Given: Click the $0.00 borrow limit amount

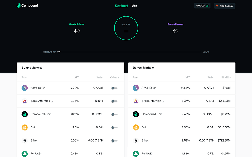Looking at the screenshot, I should [206, 52].
